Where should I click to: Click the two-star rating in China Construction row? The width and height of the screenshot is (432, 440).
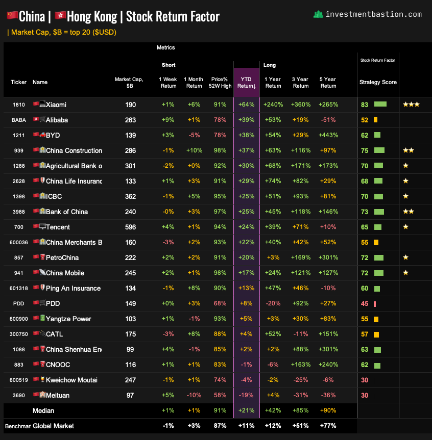pyautogui.click(x=409, y=150)
